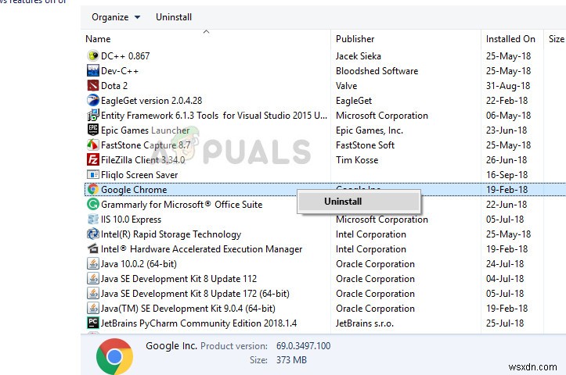Sort by the Publisher column header
The image size is (566, 375).
[x=355, y=39]
